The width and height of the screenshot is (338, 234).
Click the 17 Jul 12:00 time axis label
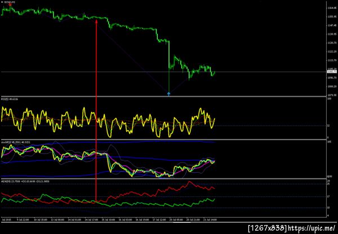(x=160, y=220)
